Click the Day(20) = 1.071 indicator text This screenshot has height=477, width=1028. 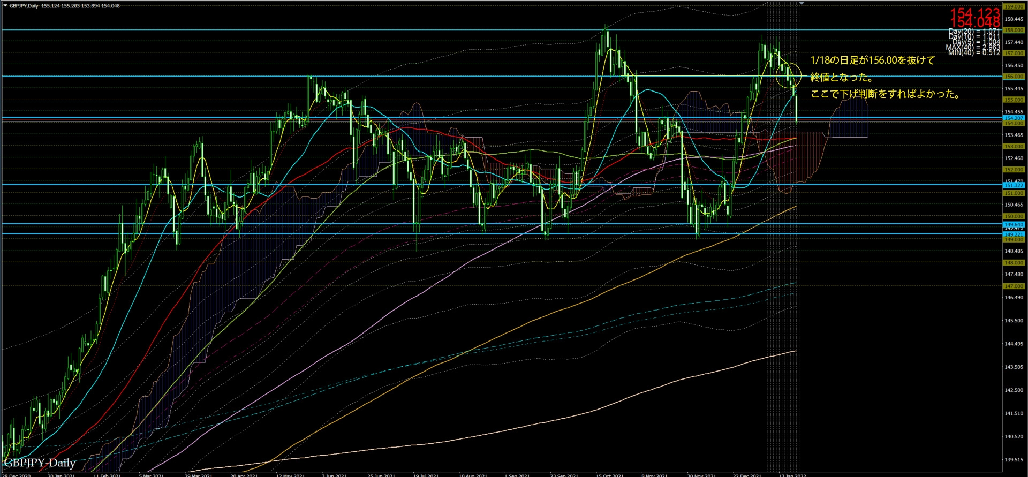coord(974,32)
